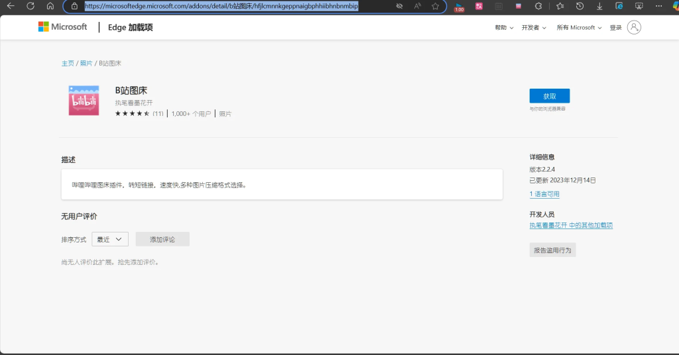The width and height of the screenshot is (679, 355).
Task: Go to the browser home page icon
Action: 50,6
